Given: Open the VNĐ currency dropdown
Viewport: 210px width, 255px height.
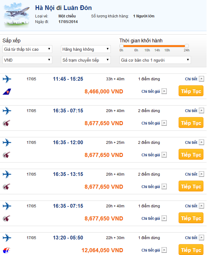Looking at the screenshot, I should (x=27, y=60).
